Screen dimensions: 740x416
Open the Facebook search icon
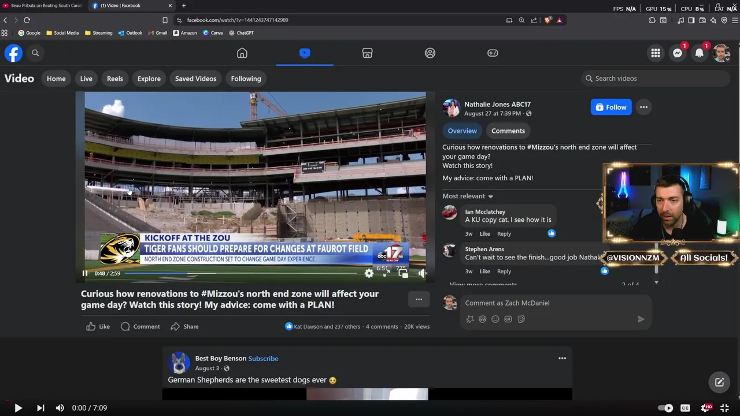[x=35, y=53]
